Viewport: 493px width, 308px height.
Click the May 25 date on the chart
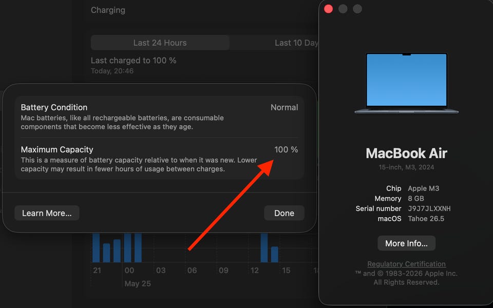[x=138, y=283]
